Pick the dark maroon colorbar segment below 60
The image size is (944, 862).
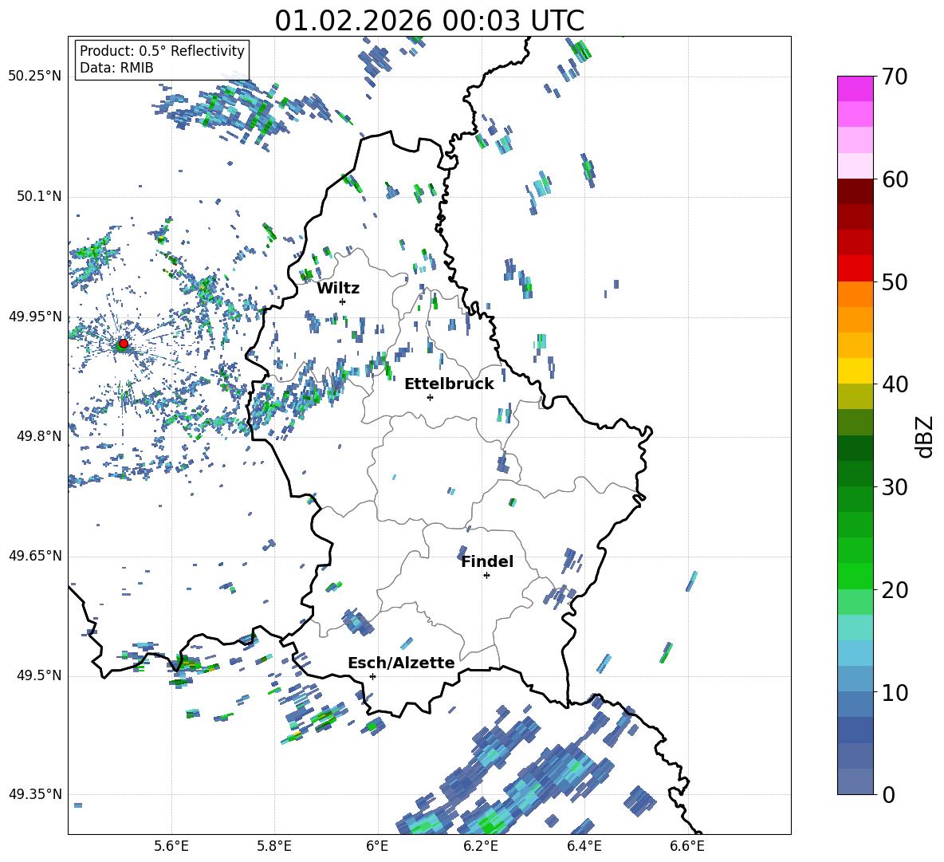[855, 191]
